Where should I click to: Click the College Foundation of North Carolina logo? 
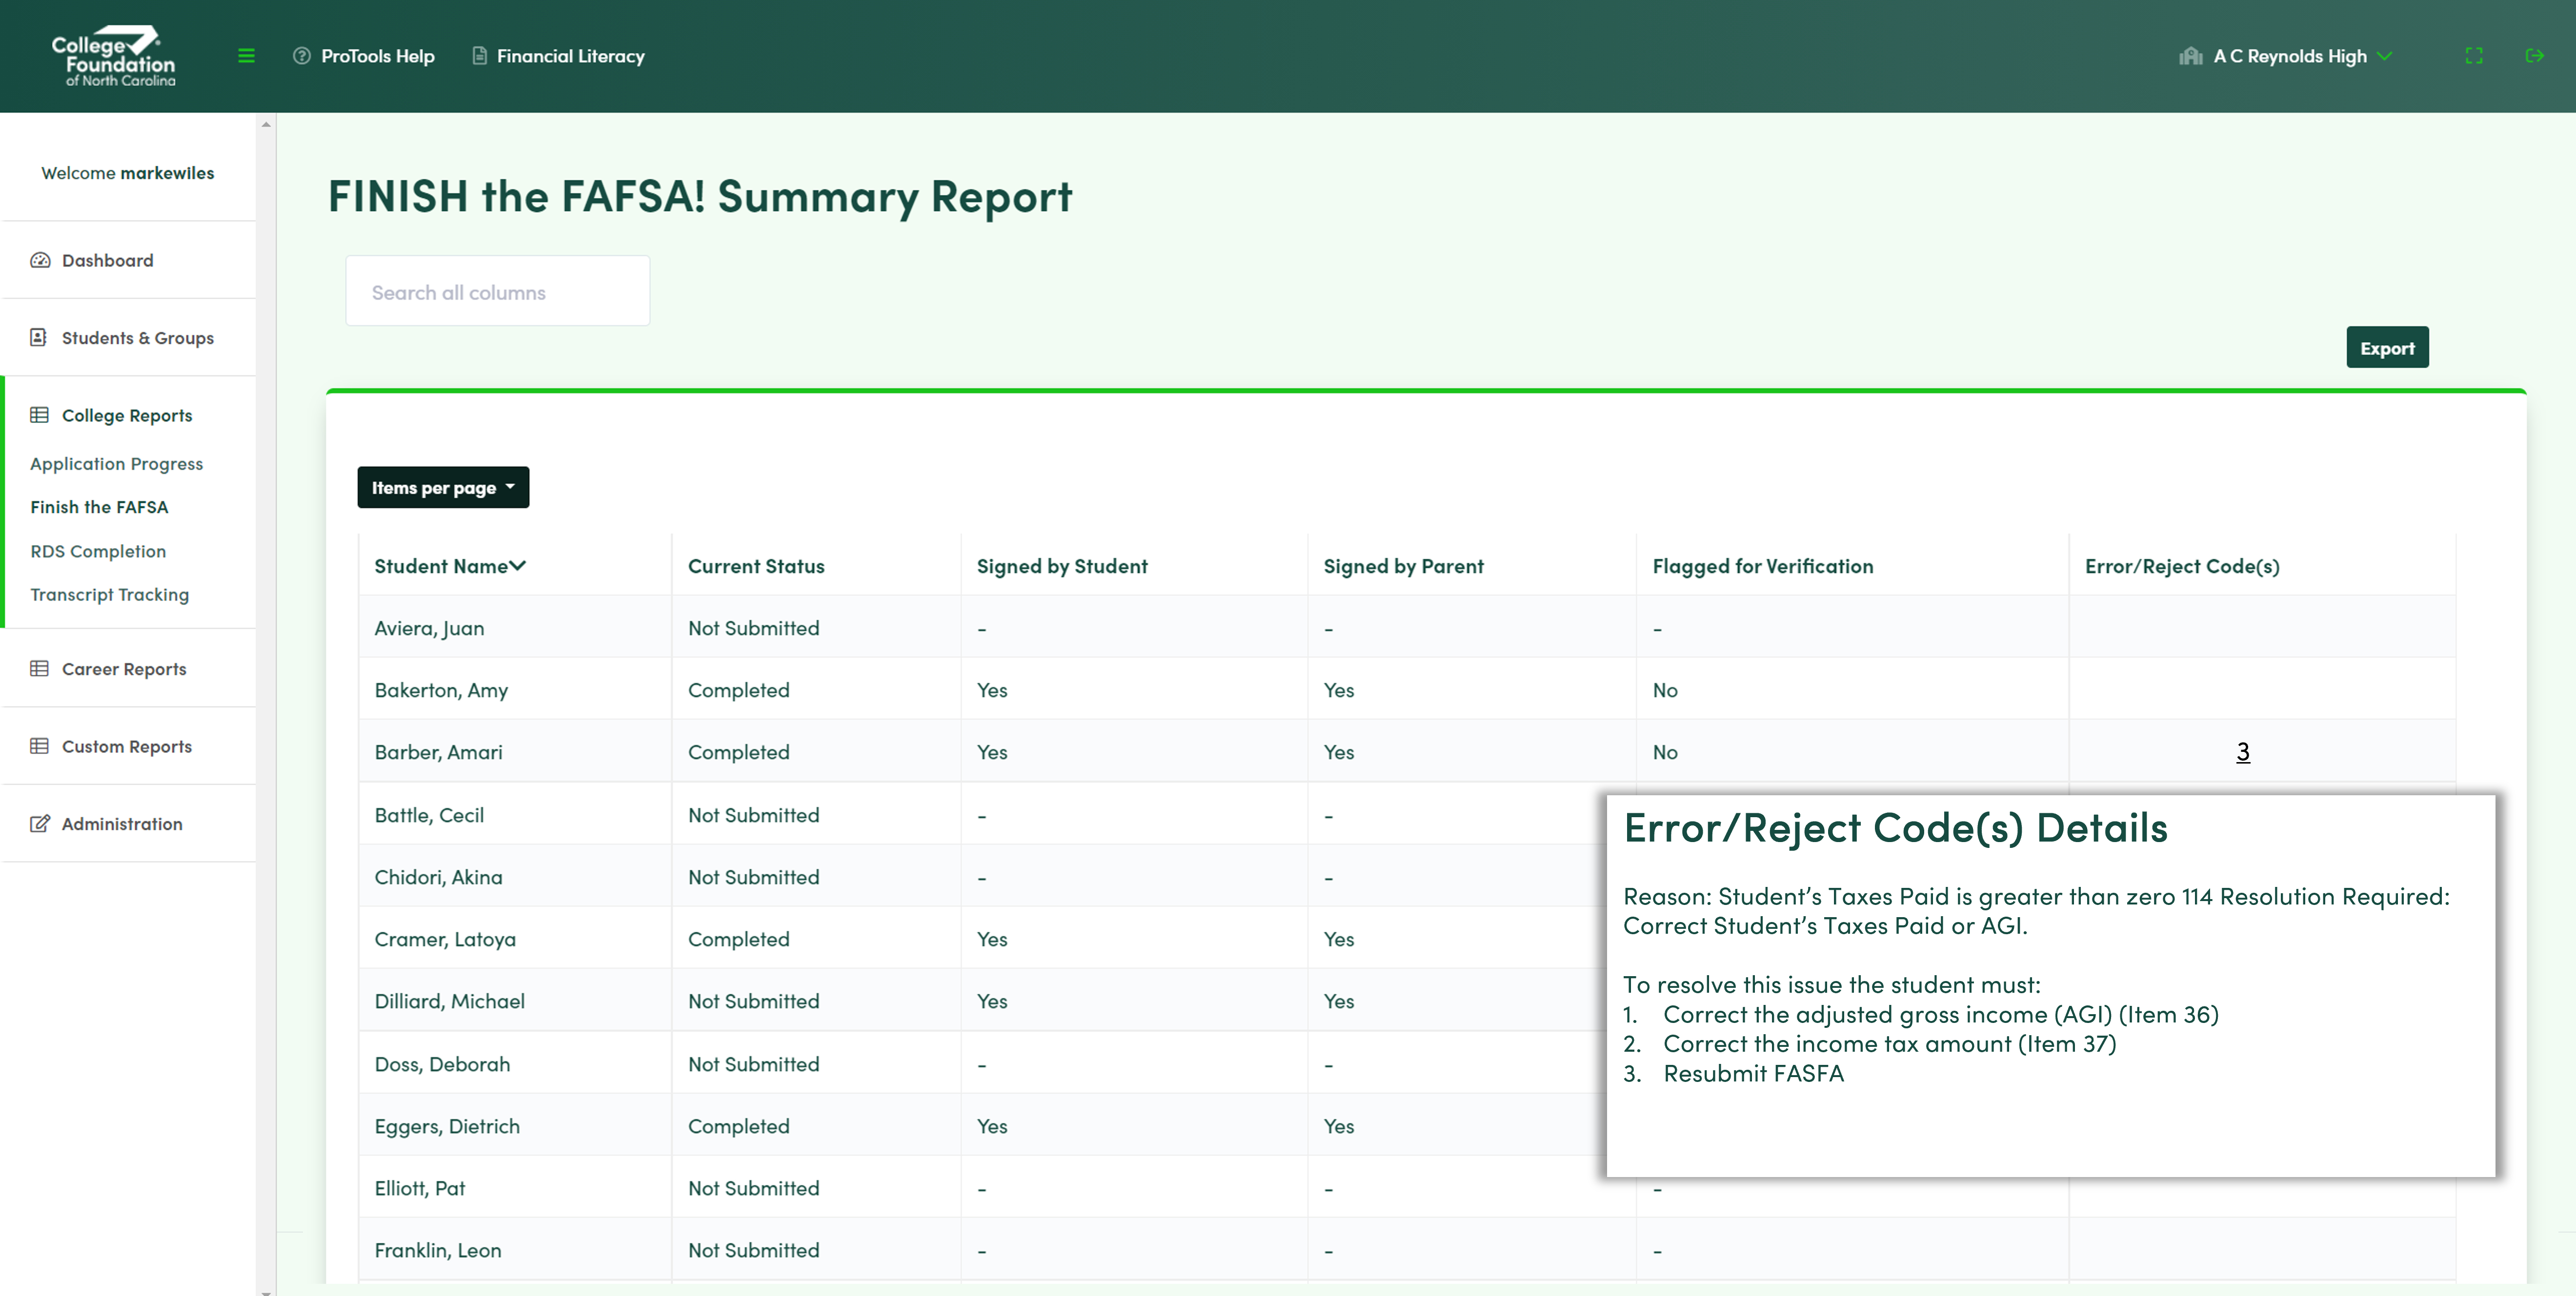tap(113, 56)
